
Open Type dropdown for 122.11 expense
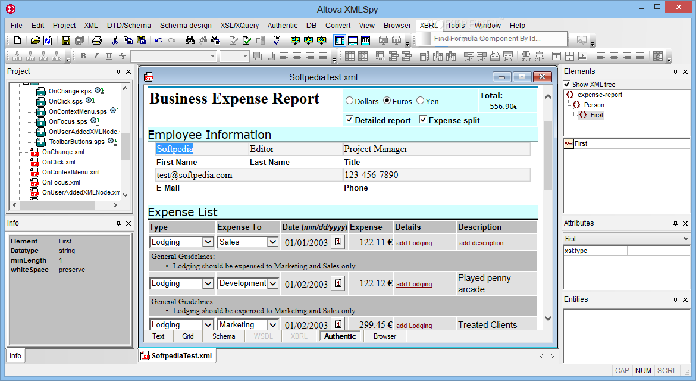(x=207, y=242)
